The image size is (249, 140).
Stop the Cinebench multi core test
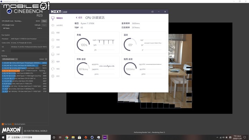pyautogui.click(x=44, y=21)
